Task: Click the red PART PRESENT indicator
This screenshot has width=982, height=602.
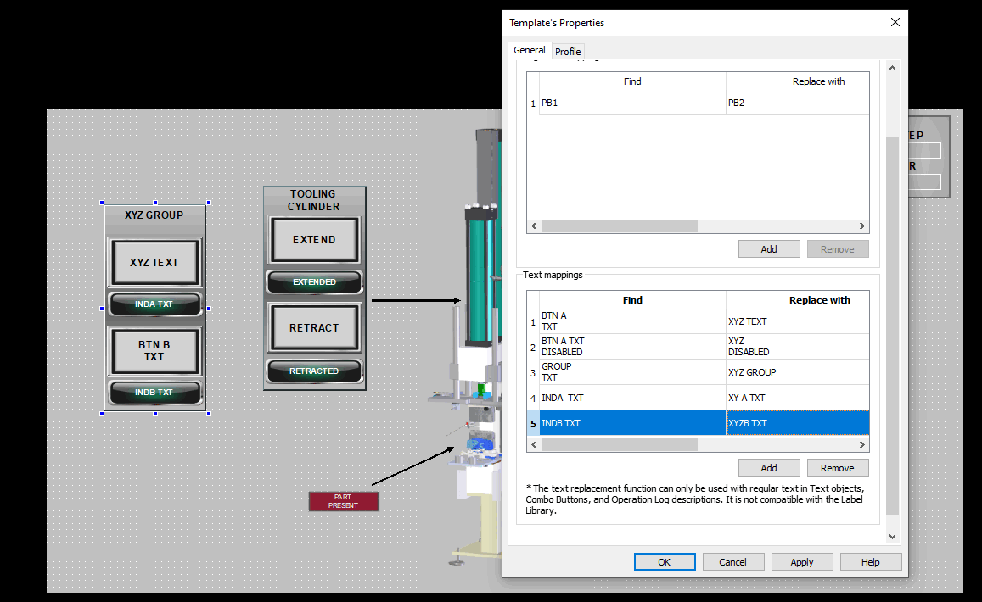Action: point(344,501)
